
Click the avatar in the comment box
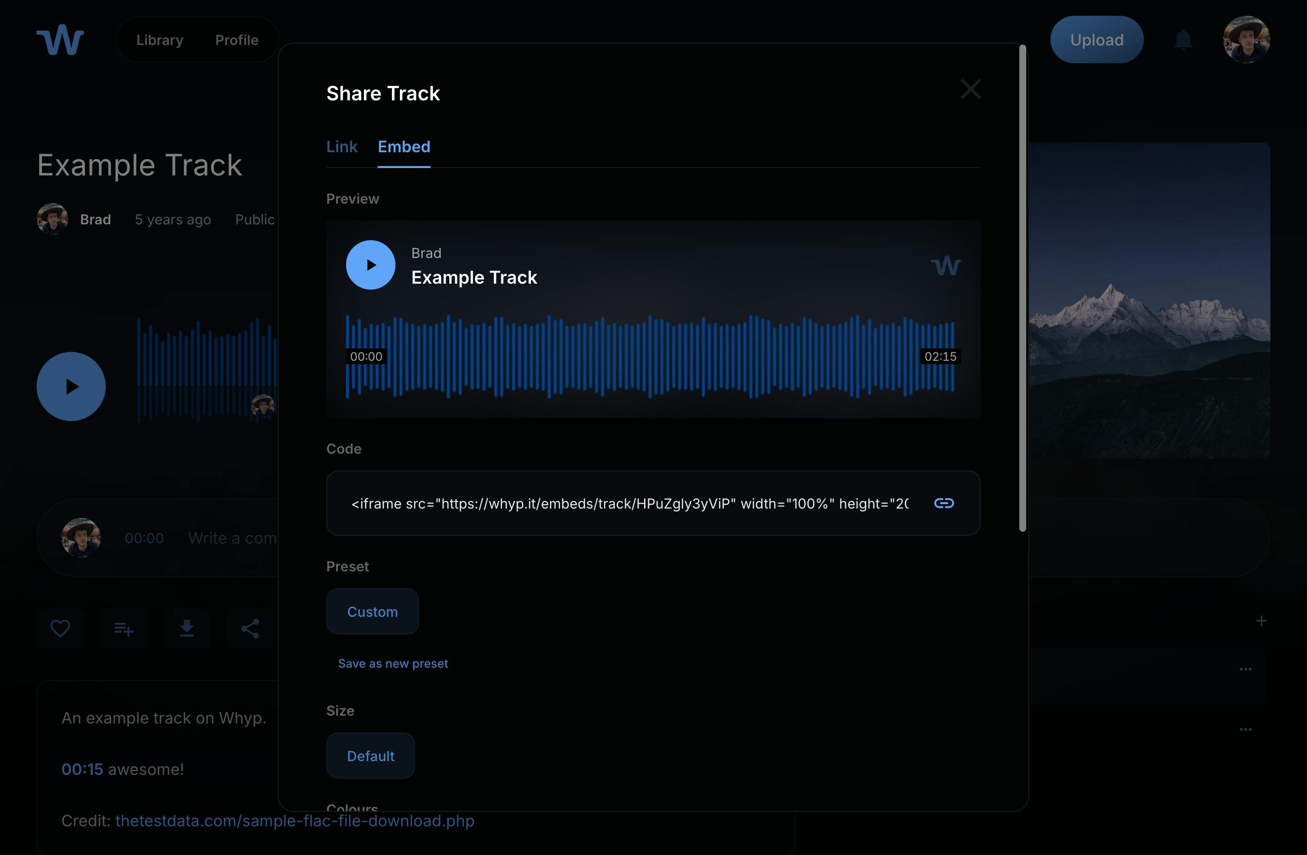[x=81, y=538]
